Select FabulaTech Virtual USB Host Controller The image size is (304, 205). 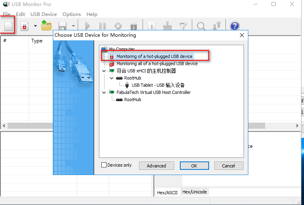[153, 92]
